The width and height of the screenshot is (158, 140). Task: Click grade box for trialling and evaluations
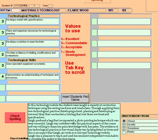(3, 55)
